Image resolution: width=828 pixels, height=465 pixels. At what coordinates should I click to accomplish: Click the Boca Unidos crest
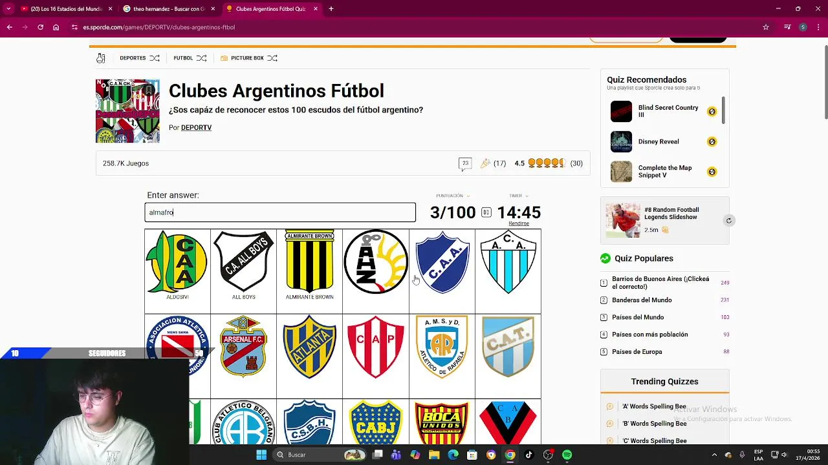point(442,422)
